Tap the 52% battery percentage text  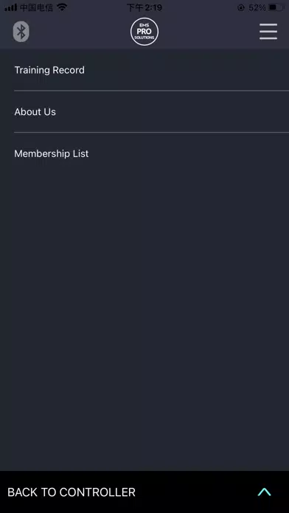pos(257,7)
